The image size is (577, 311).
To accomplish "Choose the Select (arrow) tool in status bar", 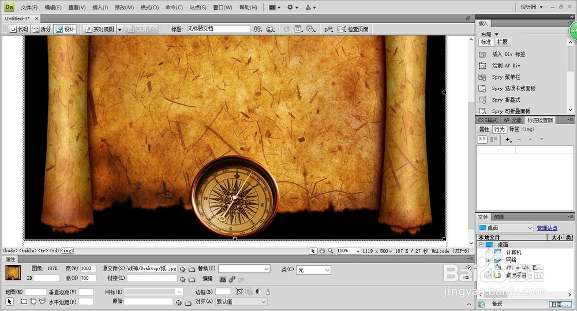I will (313, 250).
